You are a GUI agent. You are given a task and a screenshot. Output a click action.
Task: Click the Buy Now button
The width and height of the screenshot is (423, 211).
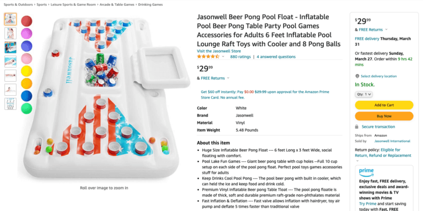[384, 116]
